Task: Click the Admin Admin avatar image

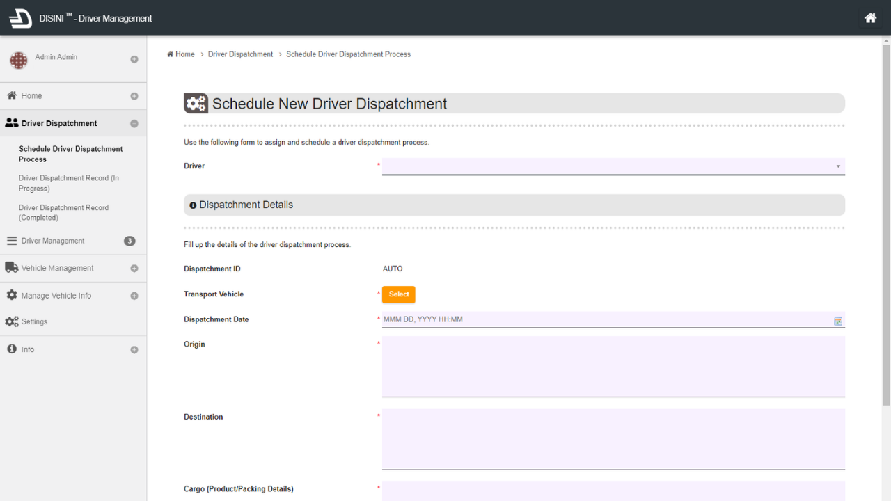Action: coord(18,60)
